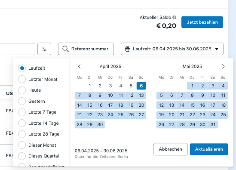The width and height of the screenshot is (236, 170).
Task: Select the Letzte 28 Tage radio option
Action: coord(22,134)
